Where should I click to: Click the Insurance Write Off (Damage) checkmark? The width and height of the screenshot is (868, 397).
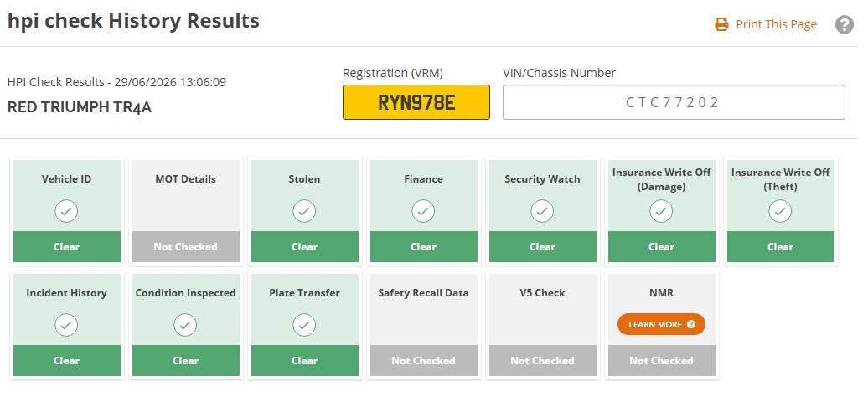(661, 211)
